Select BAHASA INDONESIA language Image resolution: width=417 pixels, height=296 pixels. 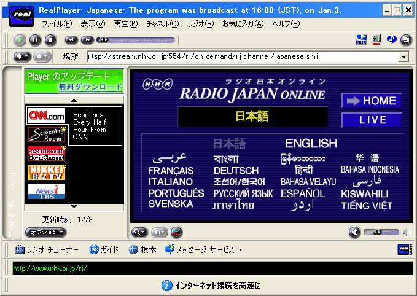[x=370, y=169]
